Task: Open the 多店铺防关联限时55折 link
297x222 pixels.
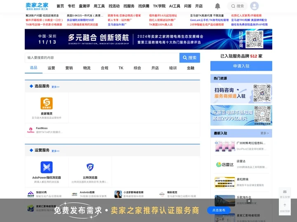Action: pyautogui.click(x=80, y=20)
